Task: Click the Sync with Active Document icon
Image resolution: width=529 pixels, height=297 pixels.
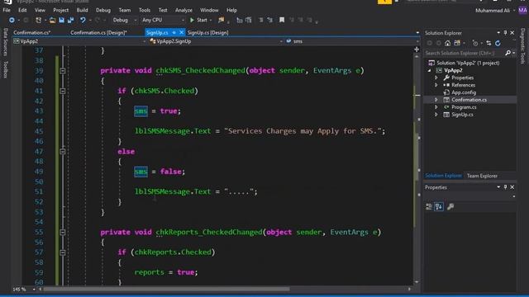Action: pyautogui.click(x=488, y=43)
